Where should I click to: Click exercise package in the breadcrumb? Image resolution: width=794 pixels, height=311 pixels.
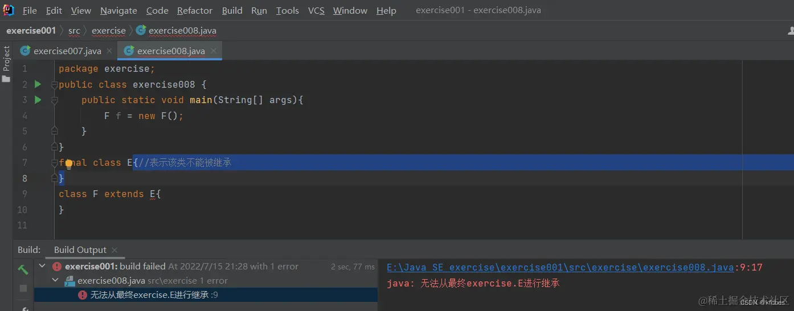[108, 30]
